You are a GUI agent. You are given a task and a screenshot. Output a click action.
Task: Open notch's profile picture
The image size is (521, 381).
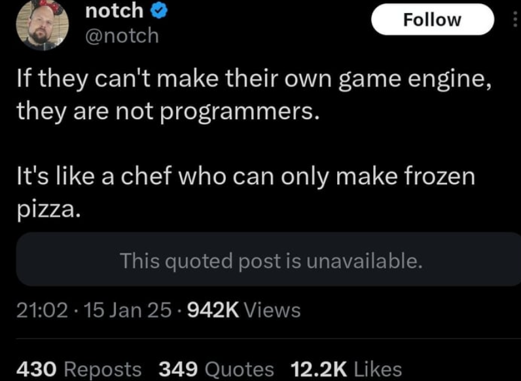(x=42, y=25)
